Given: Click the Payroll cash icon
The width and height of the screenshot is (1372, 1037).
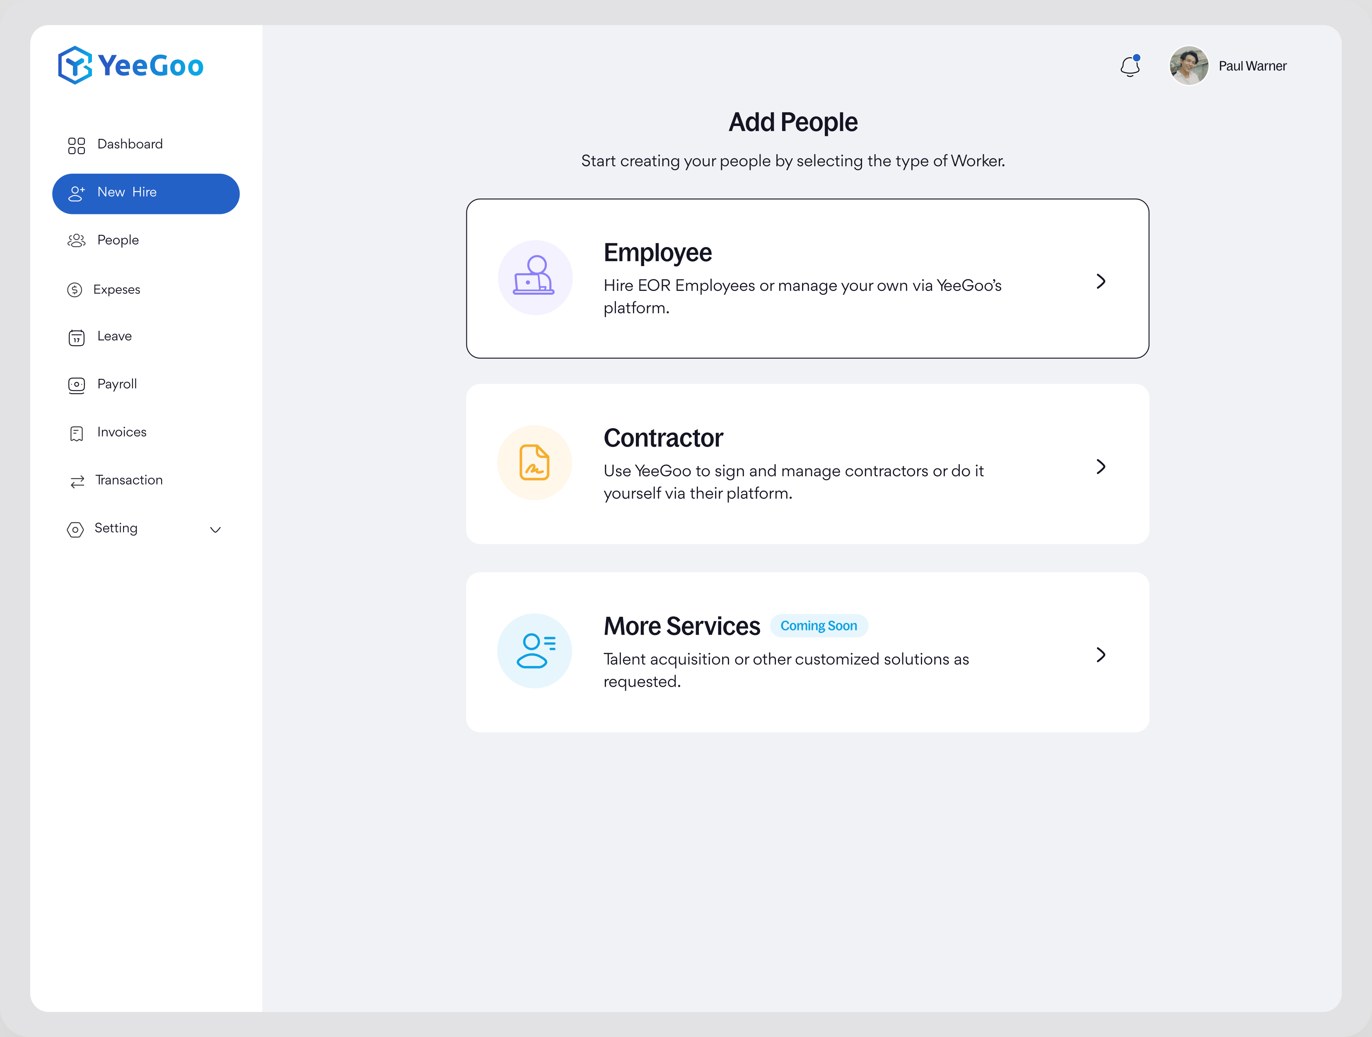Looking at the screenshot, I should point(76,385).
